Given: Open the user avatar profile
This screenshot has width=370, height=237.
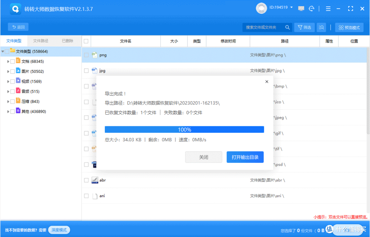Looking at the screenshot, I should (261, 8).
